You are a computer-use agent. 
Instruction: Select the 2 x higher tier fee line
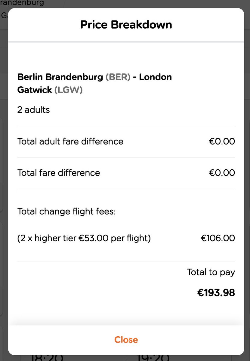pos(84,238)
